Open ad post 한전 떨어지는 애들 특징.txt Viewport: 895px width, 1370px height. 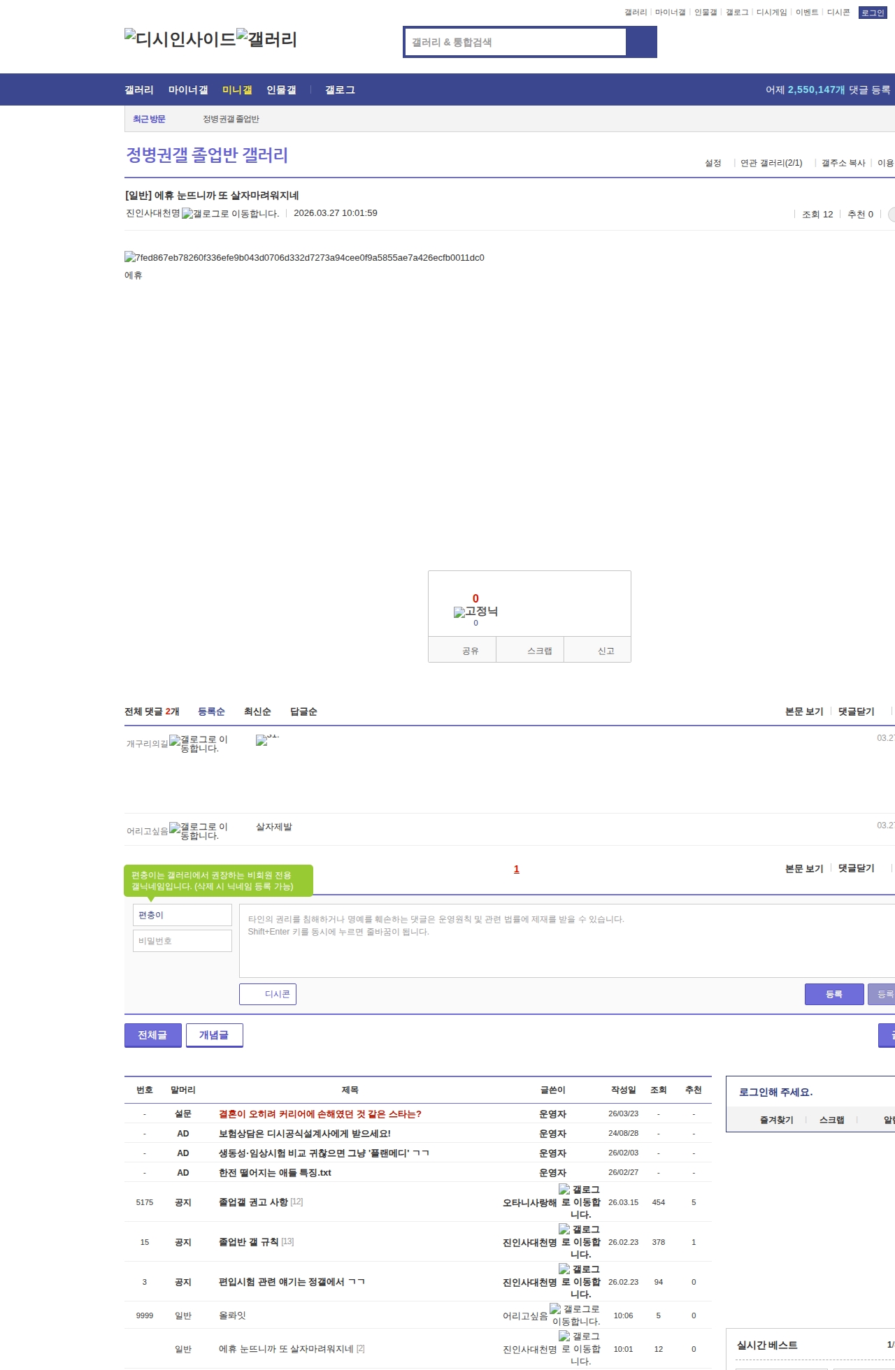(x=275, y=1173)
